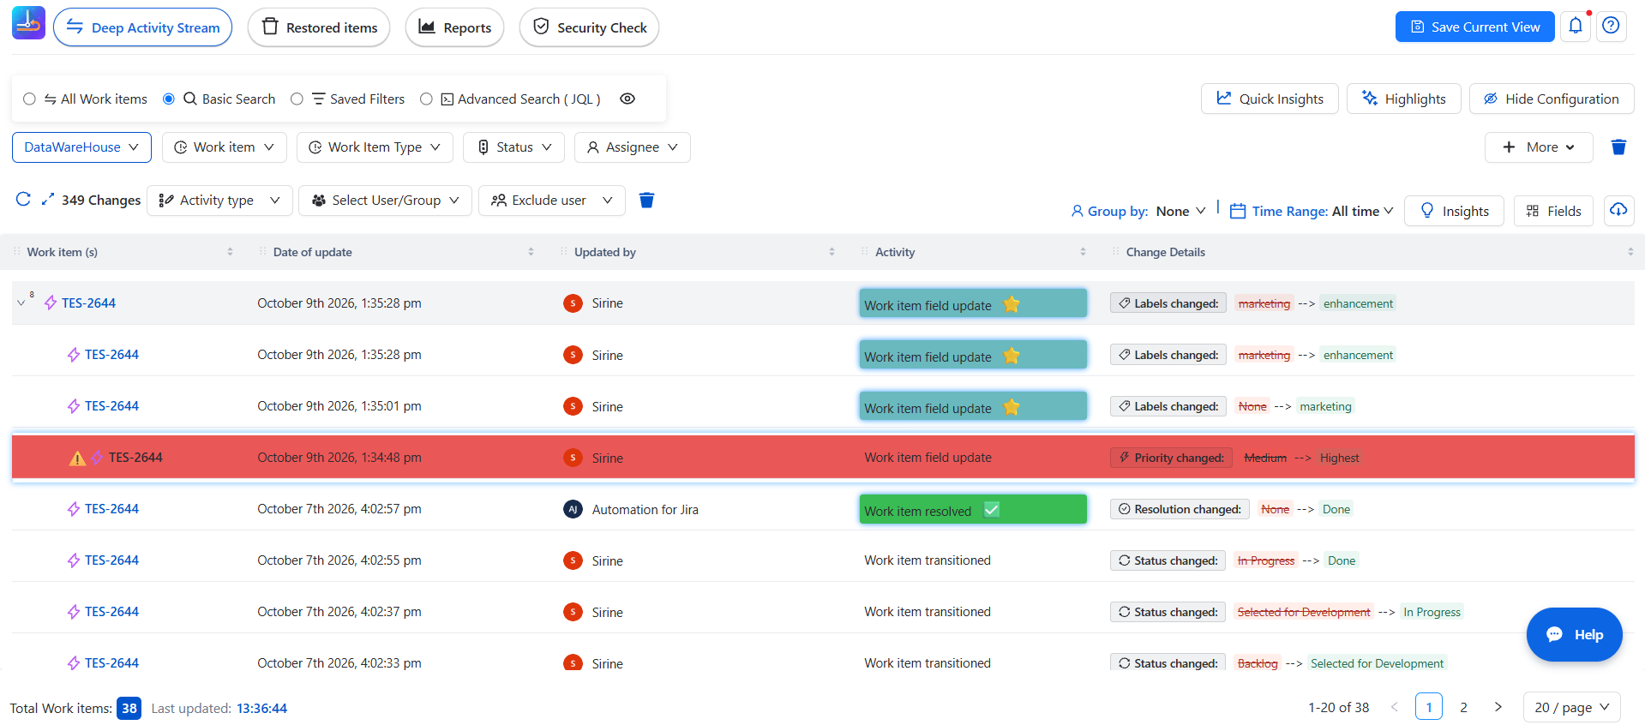This screenshot has width=1645, height=725.
Task: Toggle the eye icon next to Advanced Search
Action: click(x=627, y=99)
